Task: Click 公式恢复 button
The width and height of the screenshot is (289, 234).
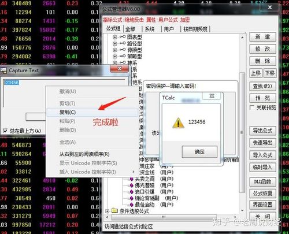Action: [x=262, y=193]
